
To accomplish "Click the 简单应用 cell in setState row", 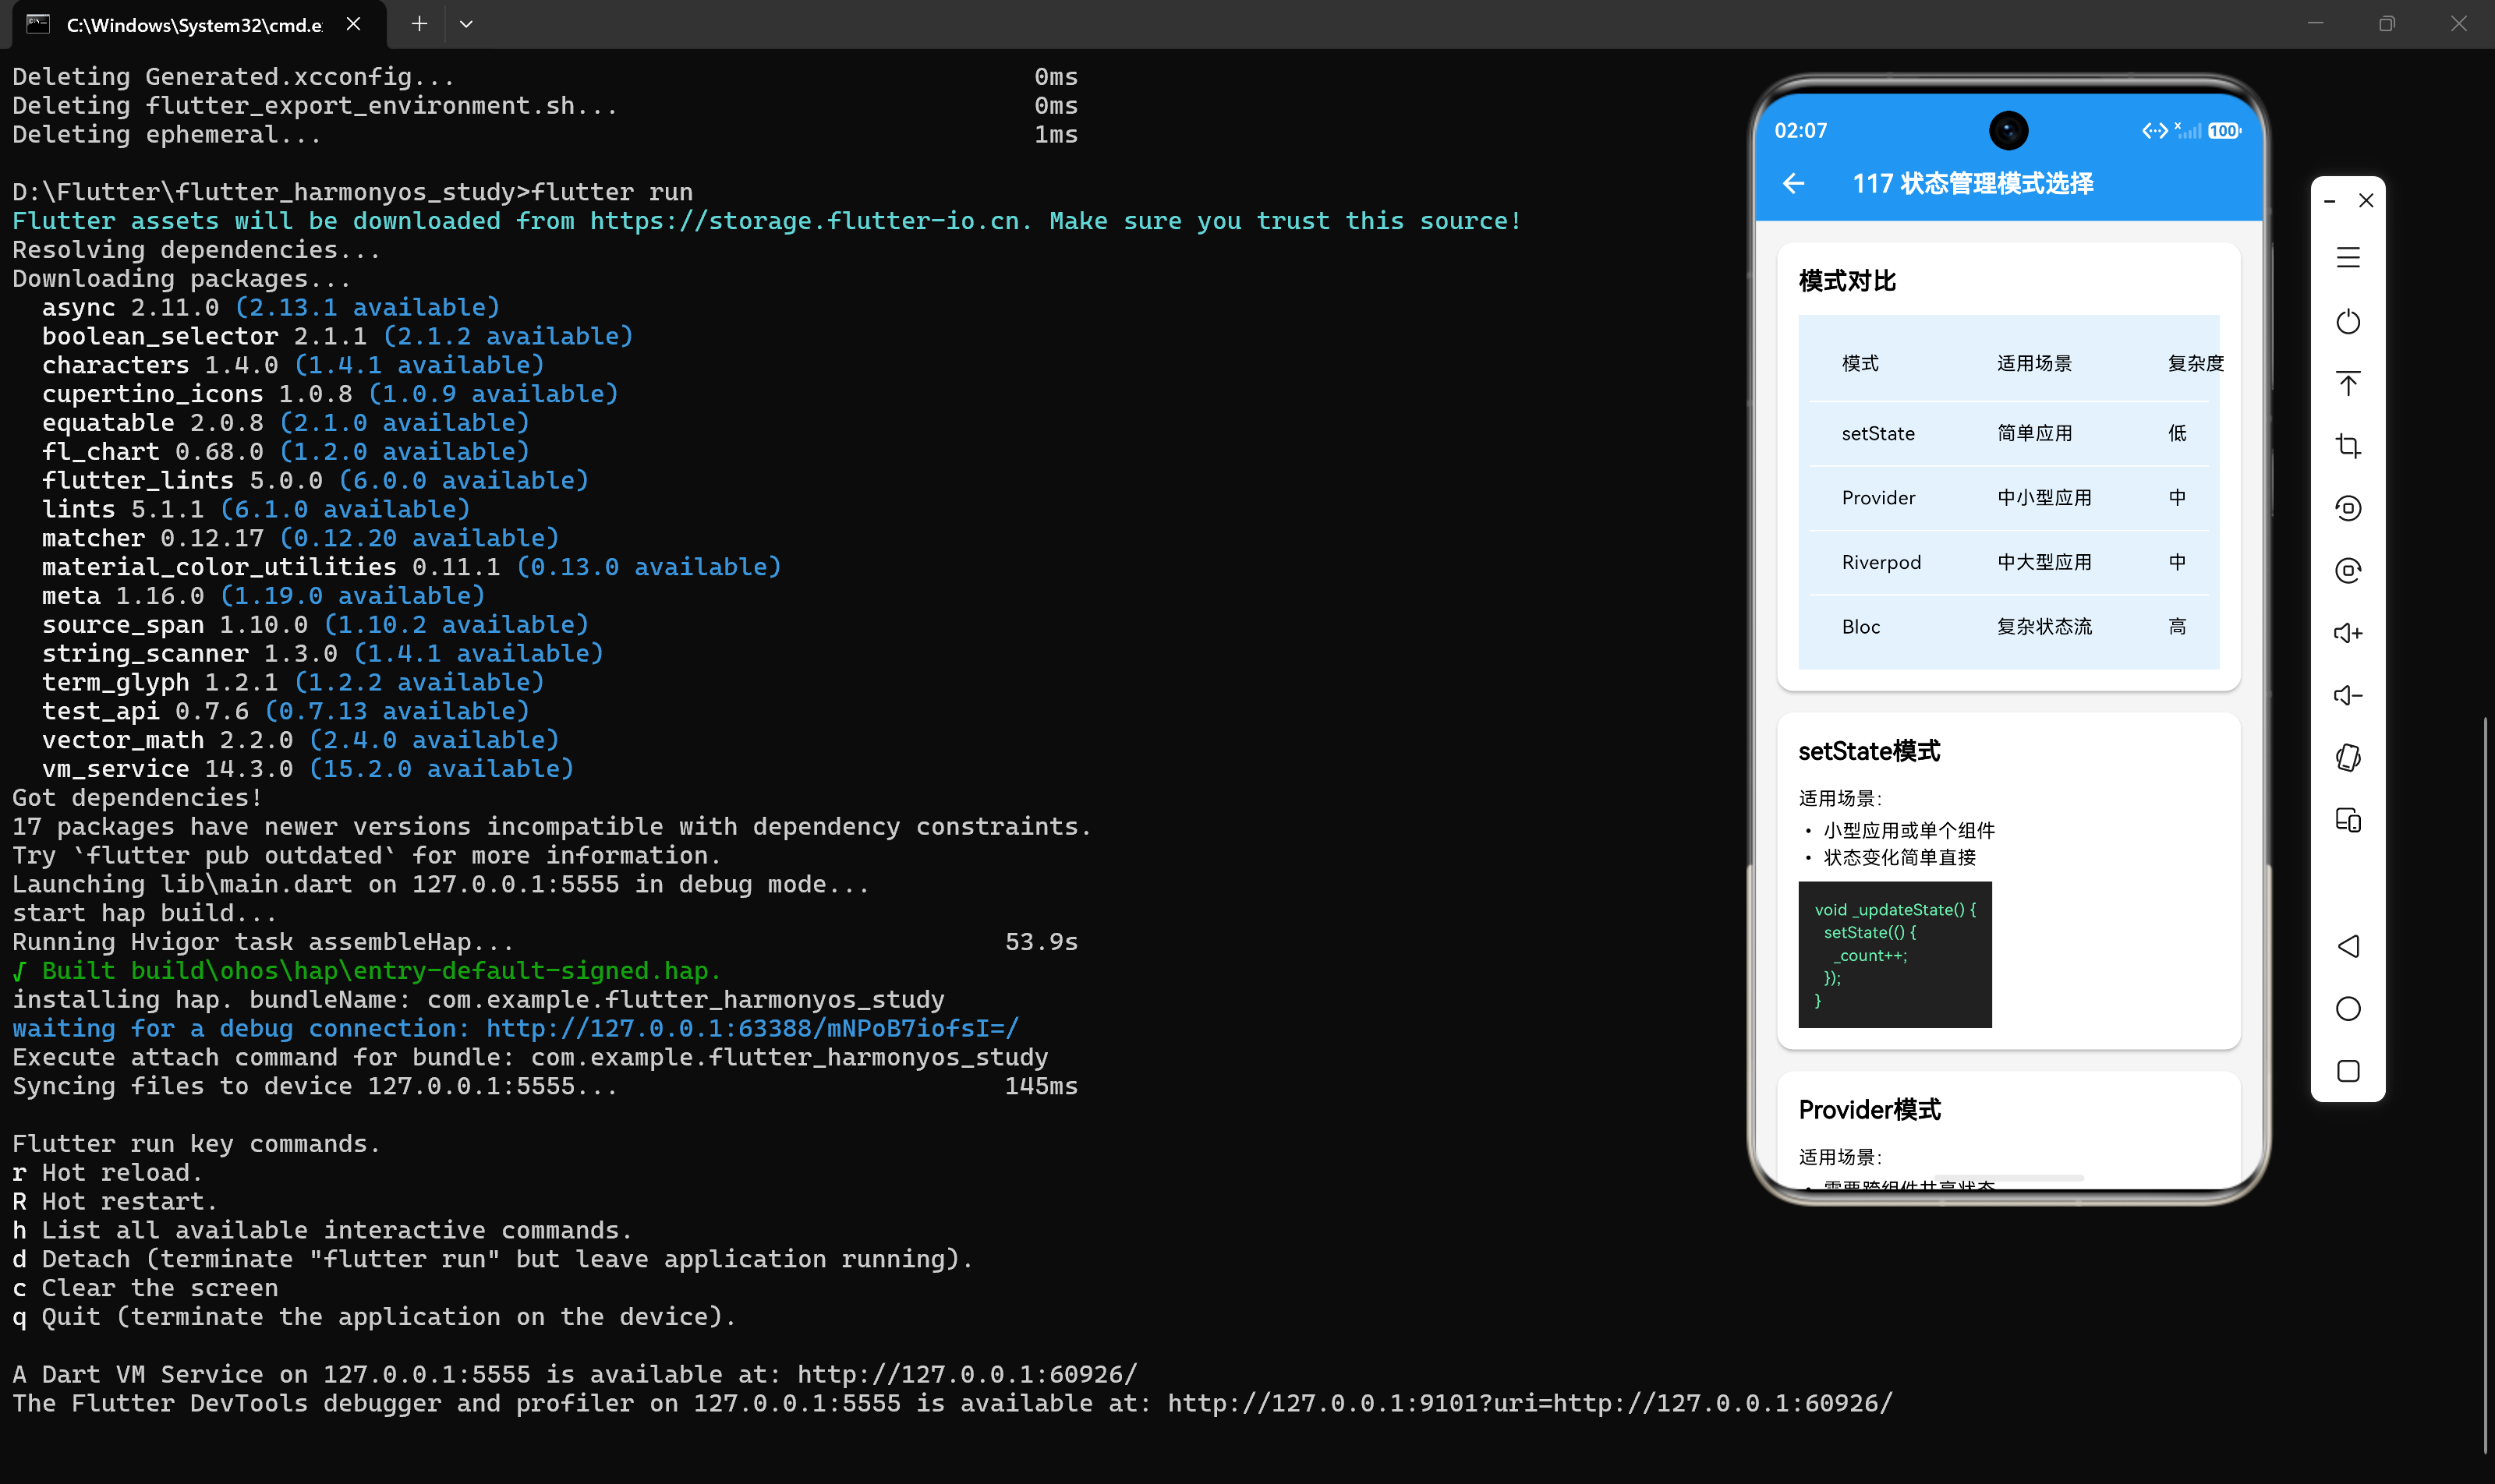I will (x=2034, y=433).
